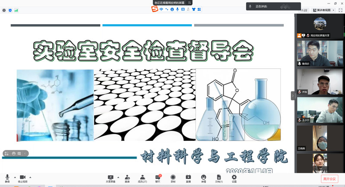Image resolution: width=345 pixels, height=187 pixels.
Task: Mute the microphone in the meeting toolbar
Action: [x=7, y=178]
